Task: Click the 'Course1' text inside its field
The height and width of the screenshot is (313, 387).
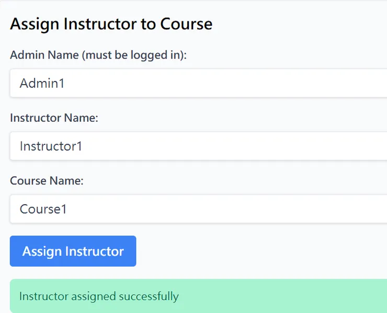Action: (43, 209)
